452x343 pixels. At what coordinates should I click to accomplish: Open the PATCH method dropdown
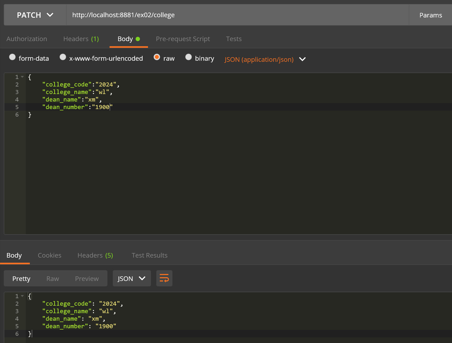35,15
